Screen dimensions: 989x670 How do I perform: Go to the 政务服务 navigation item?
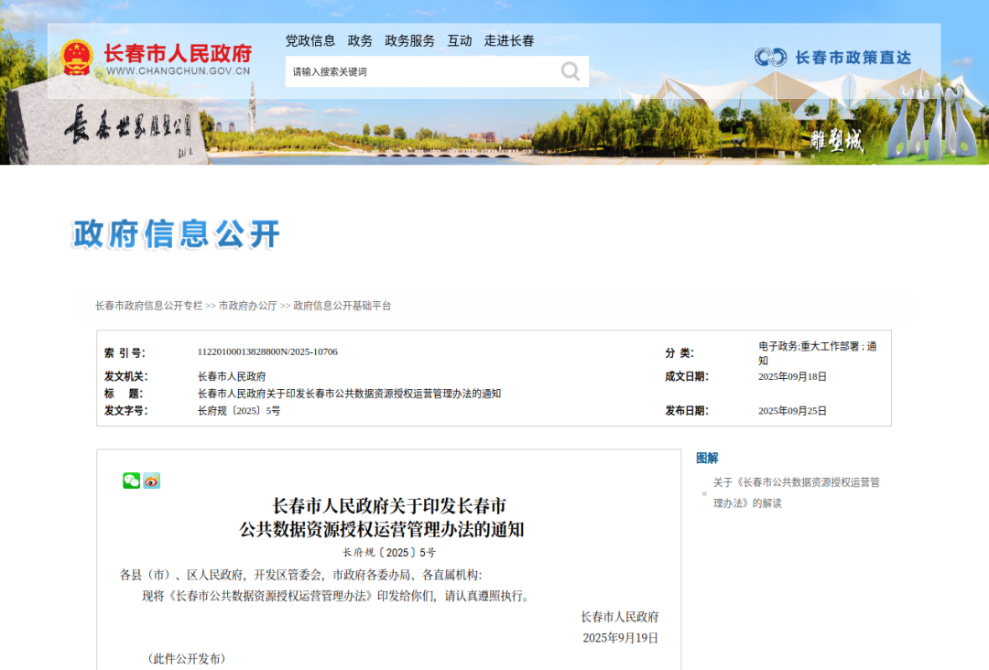click(409, 40)
